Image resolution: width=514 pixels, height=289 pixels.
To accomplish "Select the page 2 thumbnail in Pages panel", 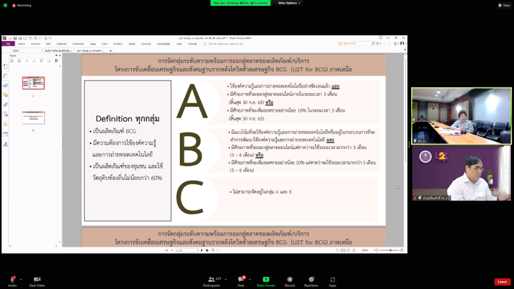I will (x=33, y=118).
